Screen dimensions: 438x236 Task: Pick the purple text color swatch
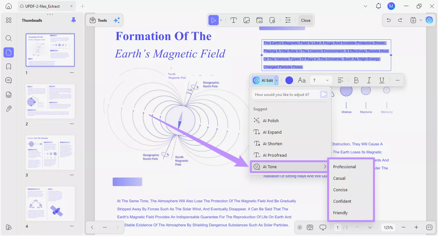coord(289,80)
